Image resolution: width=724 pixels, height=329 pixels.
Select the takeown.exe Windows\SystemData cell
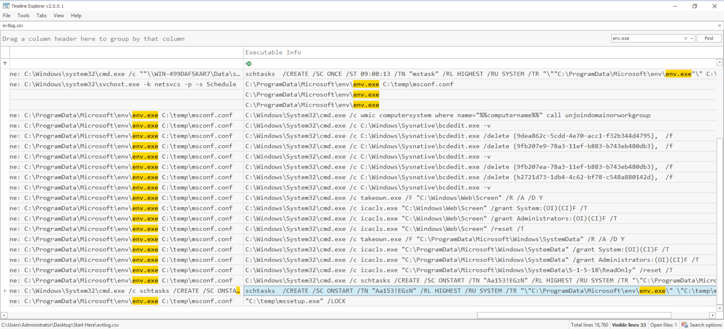pos(480,239)
